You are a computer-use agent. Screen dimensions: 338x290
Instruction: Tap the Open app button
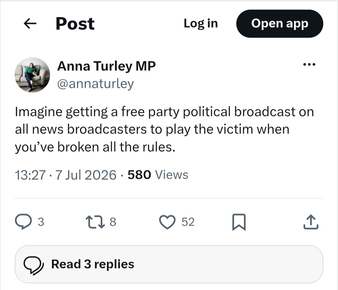(279, 23)
